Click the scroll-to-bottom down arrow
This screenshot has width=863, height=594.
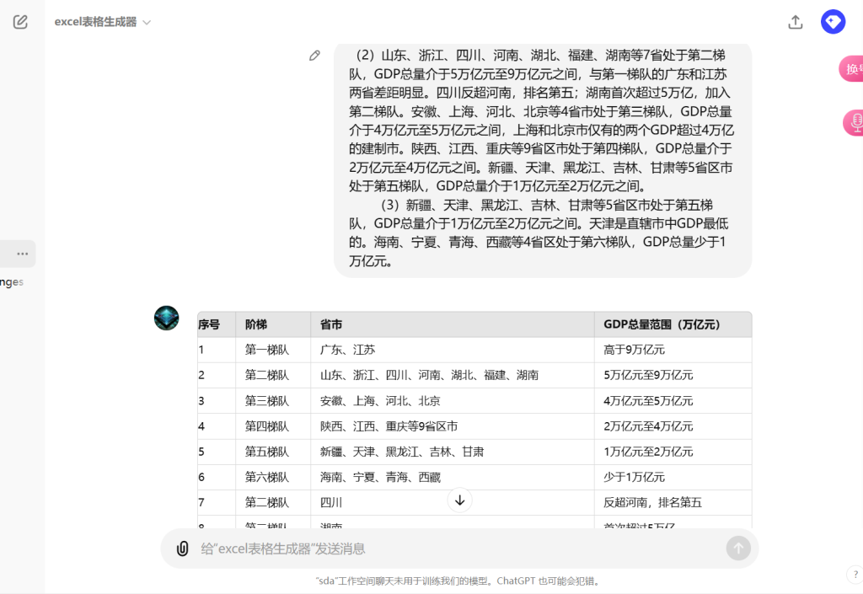[x=459, y=500]
